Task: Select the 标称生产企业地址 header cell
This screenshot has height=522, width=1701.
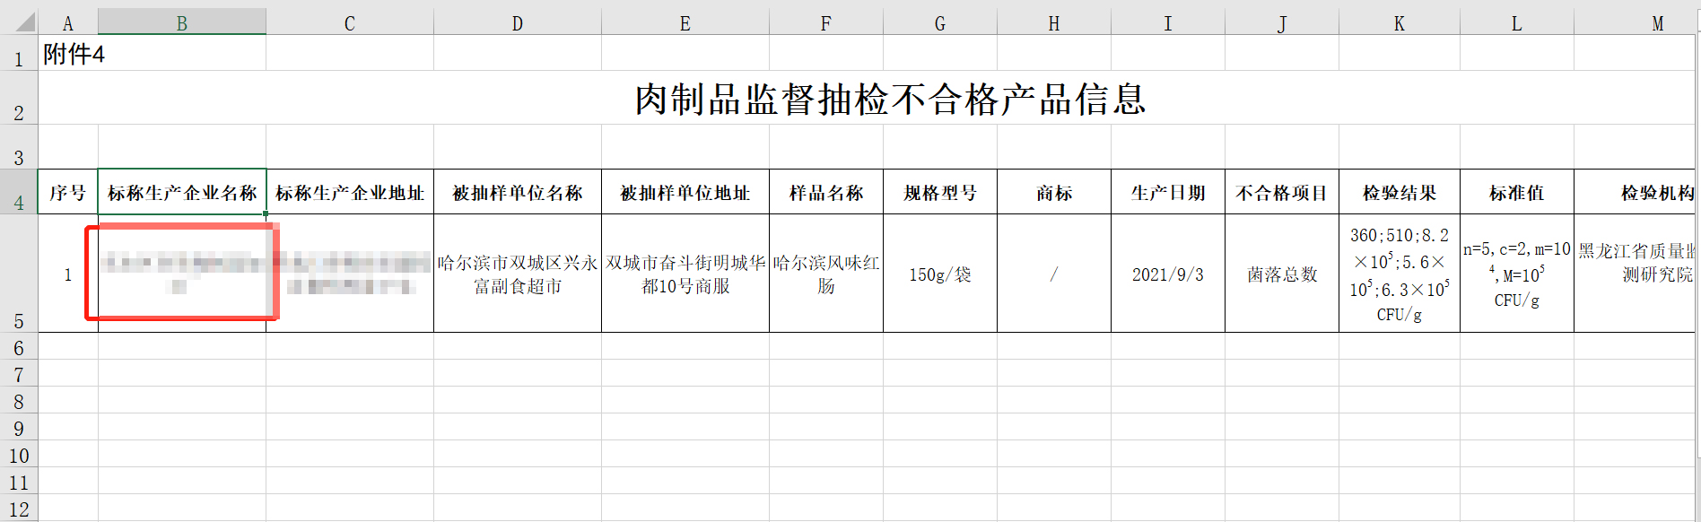Action: (x=349, y=193)
